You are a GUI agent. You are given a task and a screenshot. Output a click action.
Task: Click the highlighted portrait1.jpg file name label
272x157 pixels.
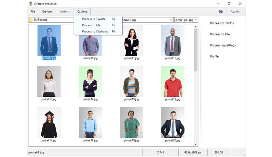pos(49,58)
